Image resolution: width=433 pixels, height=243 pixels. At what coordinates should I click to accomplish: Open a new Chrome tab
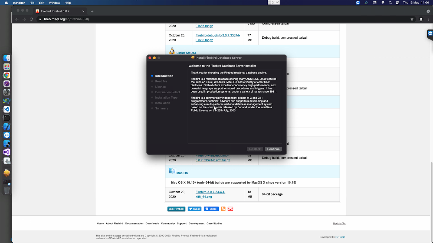(92, 11)
